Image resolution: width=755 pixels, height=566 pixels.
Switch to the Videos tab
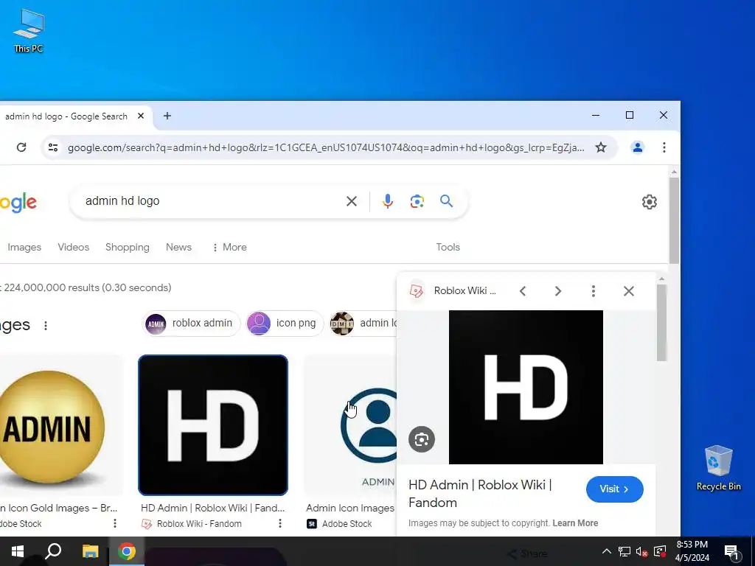click(73, 247)
